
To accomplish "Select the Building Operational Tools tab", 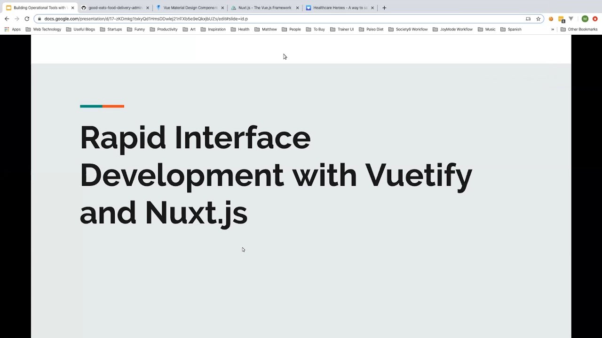I will pos(40,8).
